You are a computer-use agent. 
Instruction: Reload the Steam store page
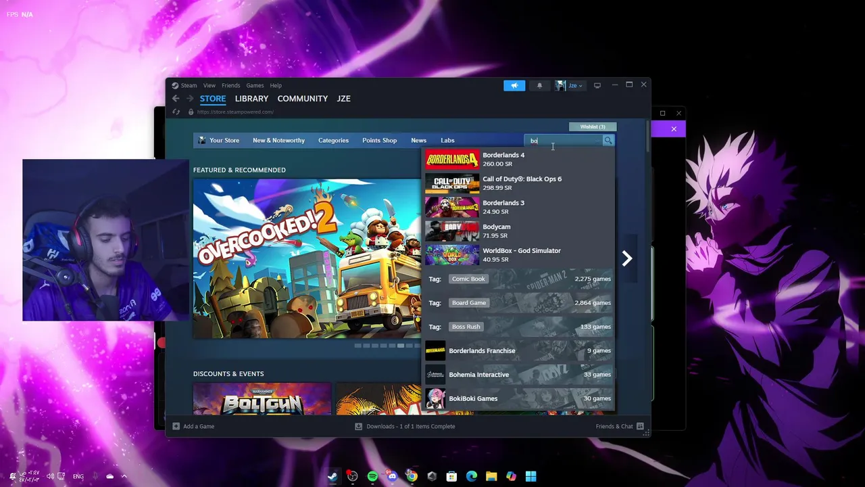coord(176,112)
